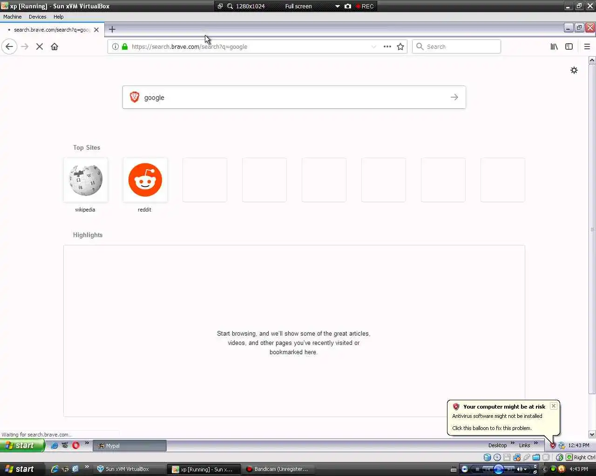This screenshot has width=596, height=476.
Task: Open the VirtualBox Machine menu
Action: tap(13, 17)
